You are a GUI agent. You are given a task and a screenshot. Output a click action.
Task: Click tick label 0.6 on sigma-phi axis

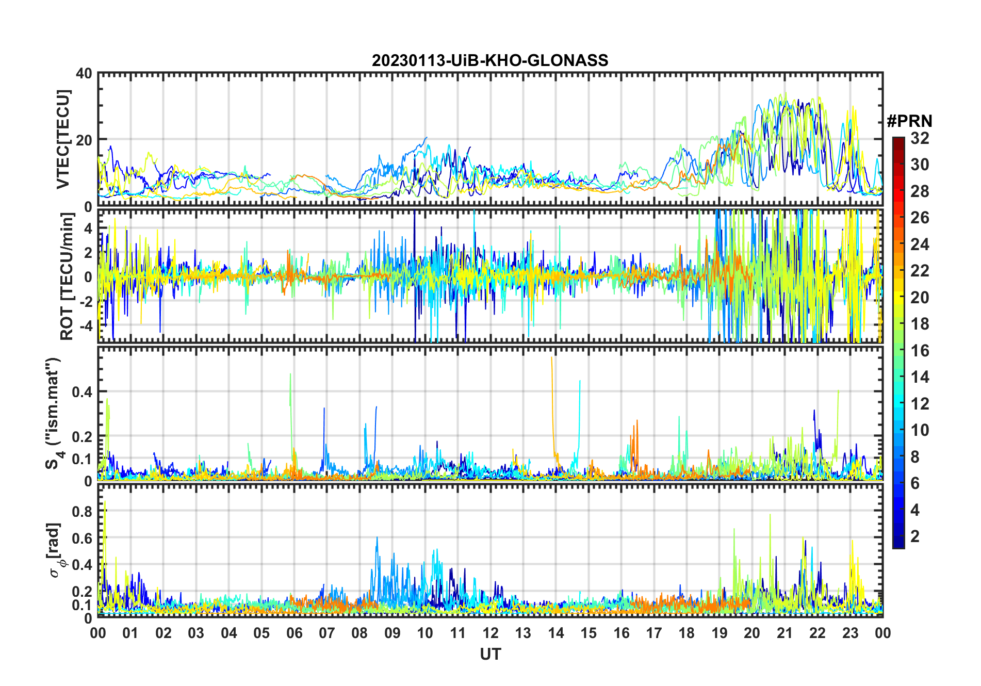pyautogui.click(x=82, y=538)
